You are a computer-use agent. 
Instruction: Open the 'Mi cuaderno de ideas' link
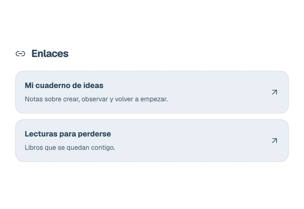(x=152, y=92)
